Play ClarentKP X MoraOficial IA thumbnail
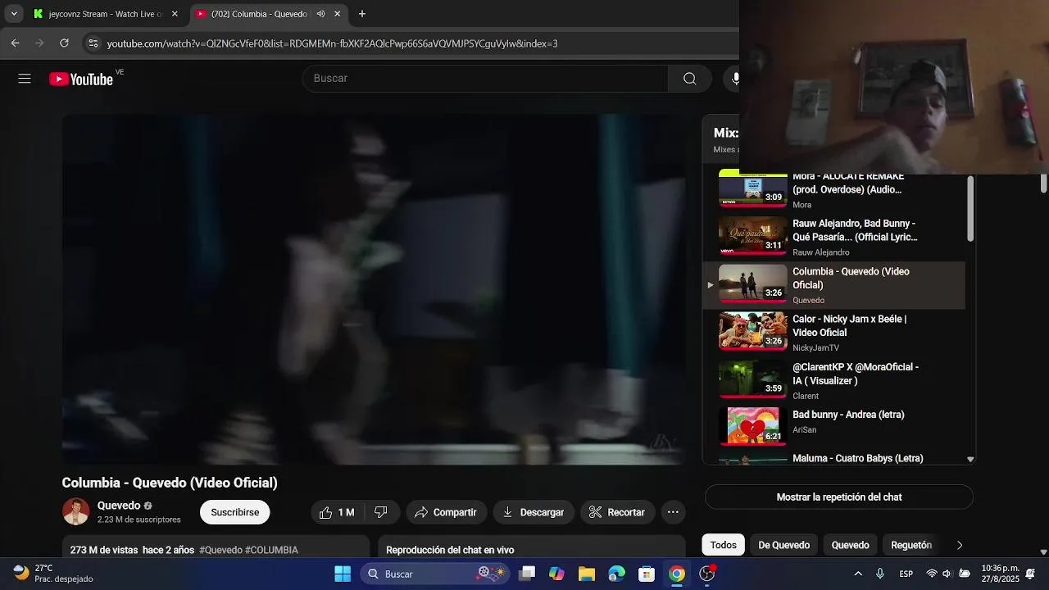Image resolution: width=1049 pixels, height=590 pixels. (753, 379)
